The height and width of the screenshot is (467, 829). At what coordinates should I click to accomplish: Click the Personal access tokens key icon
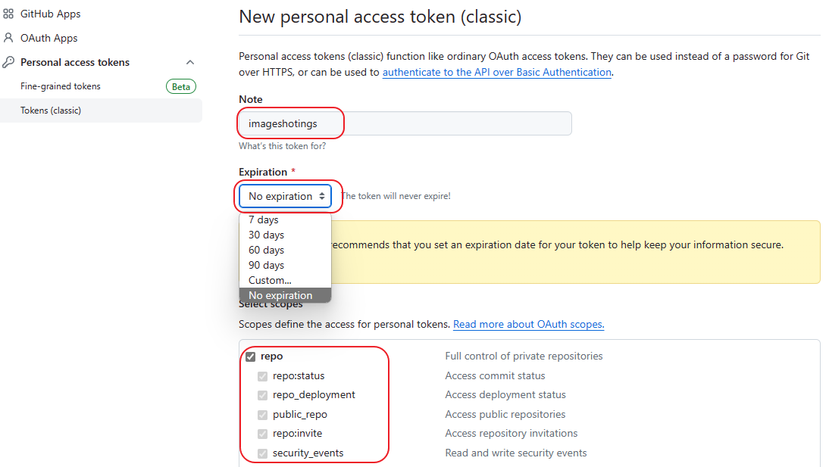click(9, 62)
